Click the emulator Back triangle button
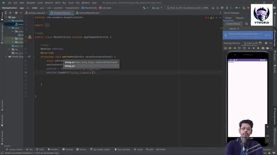The image size is (277, 155). click(249, 48)
